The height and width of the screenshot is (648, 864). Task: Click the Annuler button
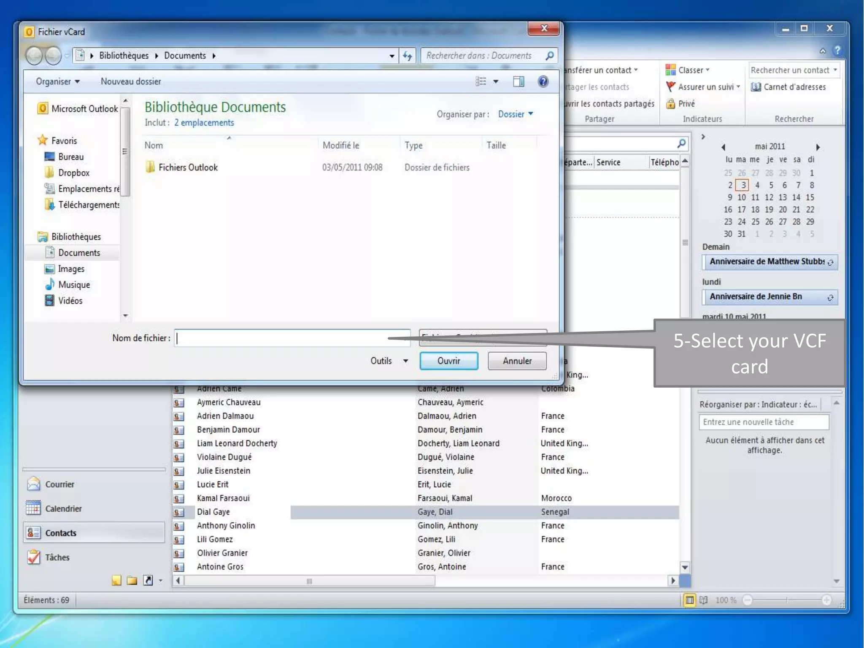[517, 361]
